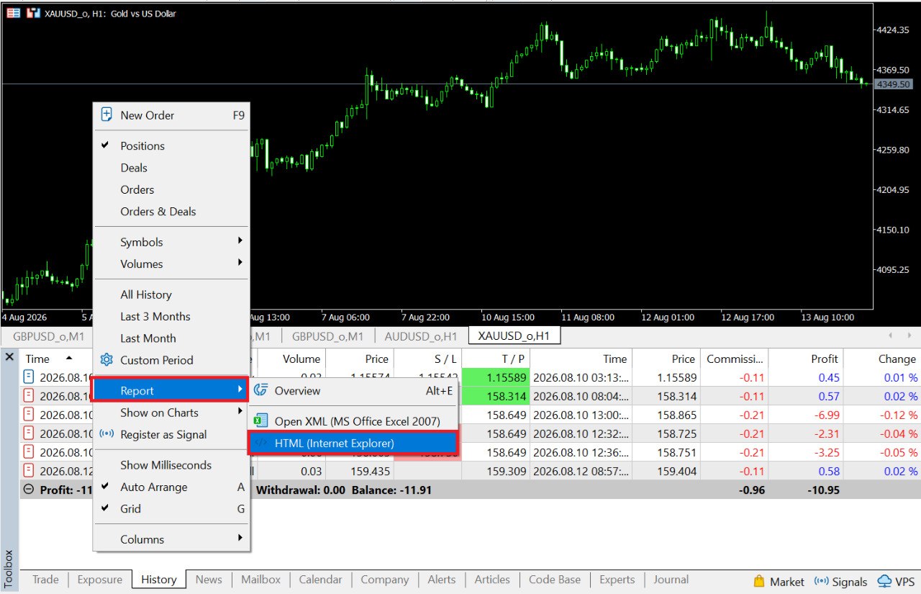Collapse the Profit summary row minus icon

[x=29, y=489]
